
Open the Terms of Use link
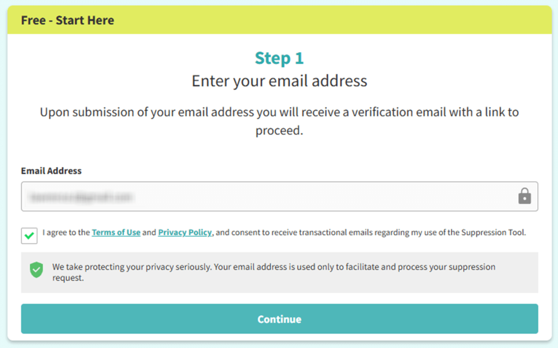[x=116, y=233]
